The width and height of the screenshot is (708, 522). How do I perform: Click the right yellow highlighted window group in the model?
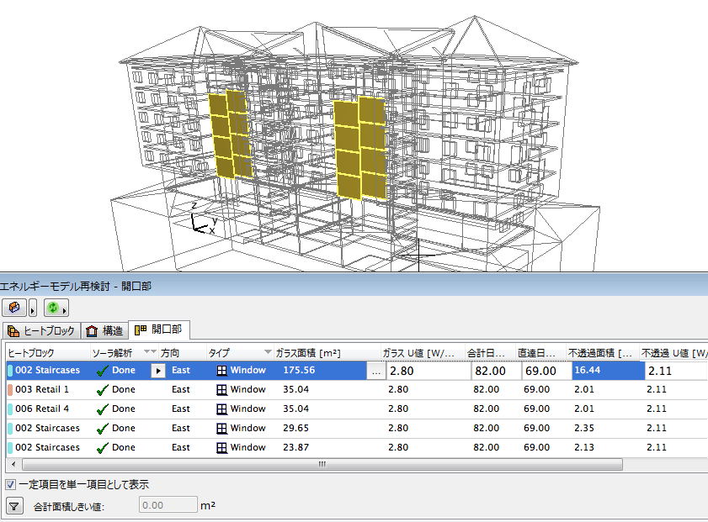(360, 148)
